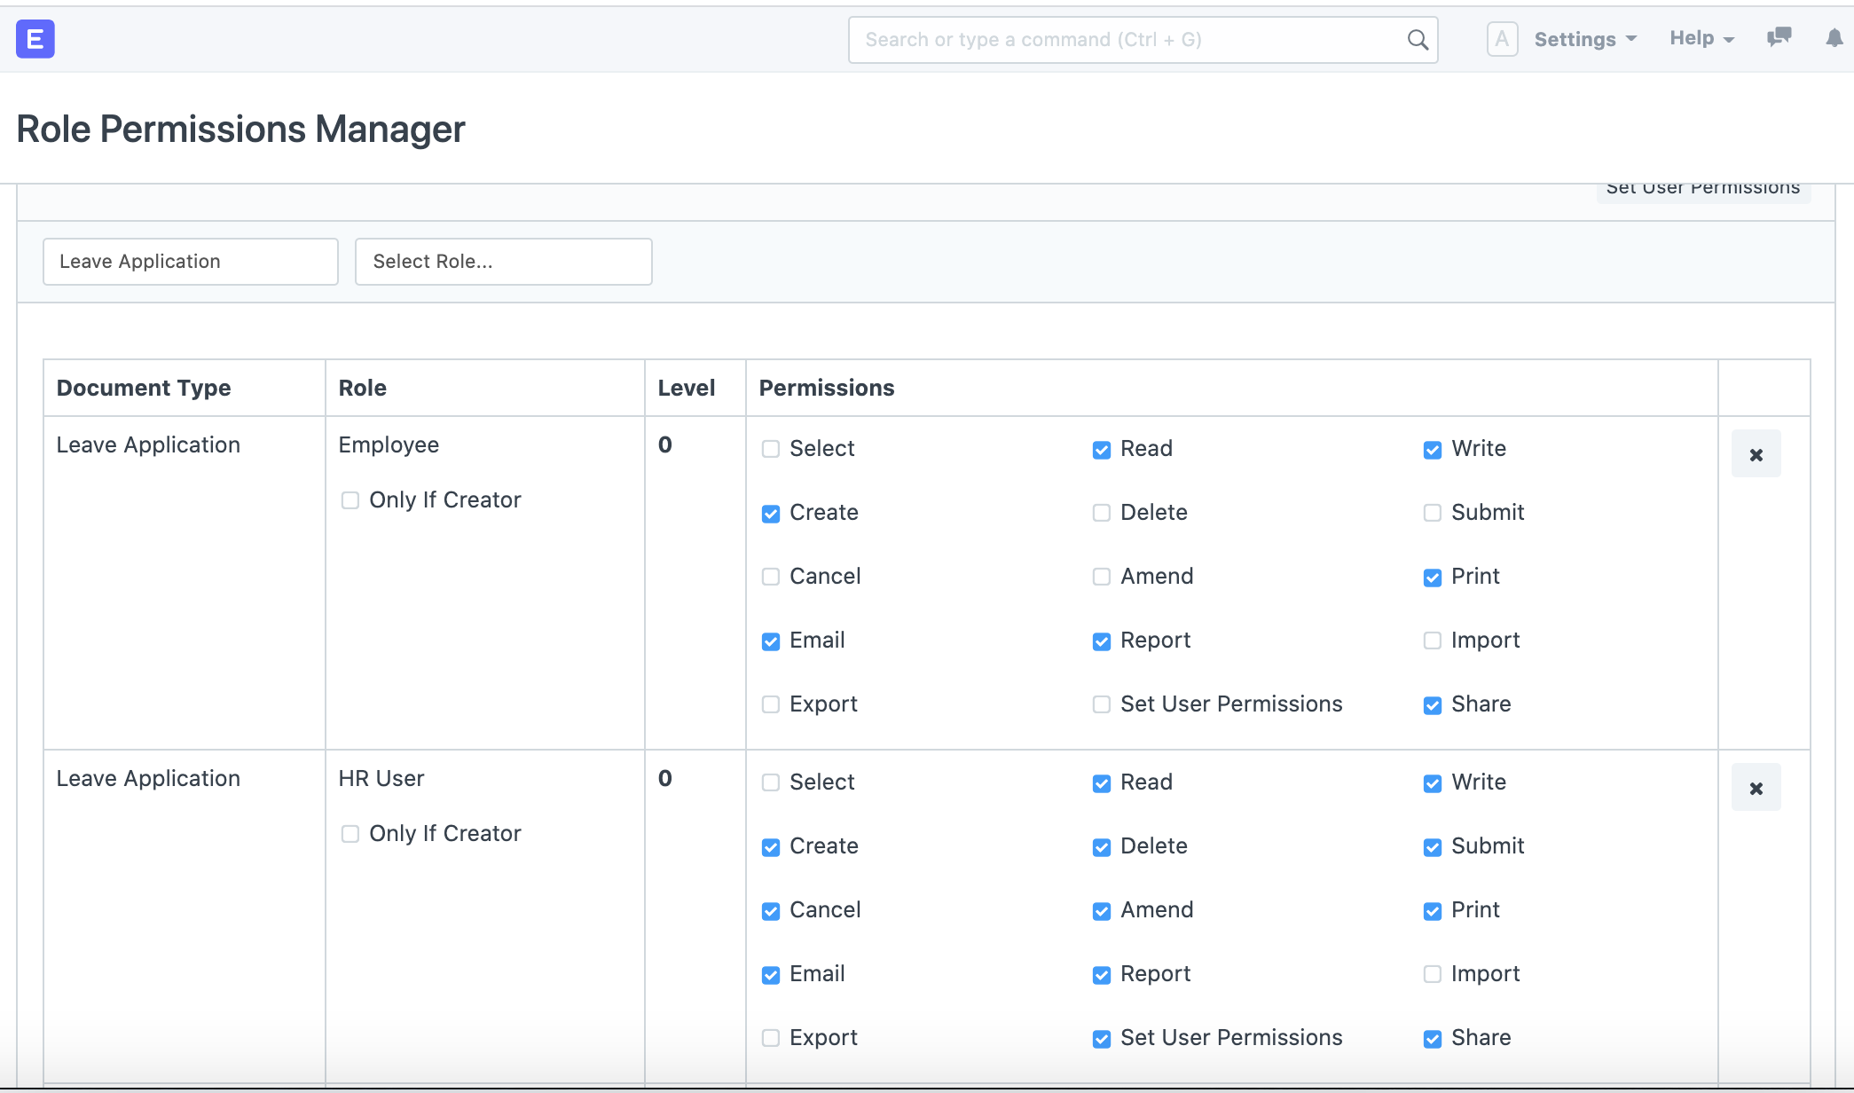Open the Select Role dropdown
This screenshot has width=1854, height=1093.
(x=503, y=261)
